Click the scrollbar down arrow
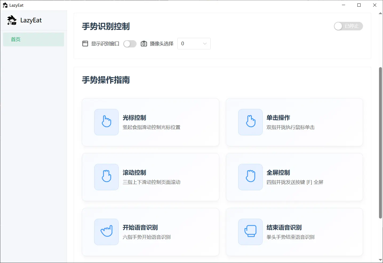This screenshot has height=263, width=383. (x=381, y=260)
